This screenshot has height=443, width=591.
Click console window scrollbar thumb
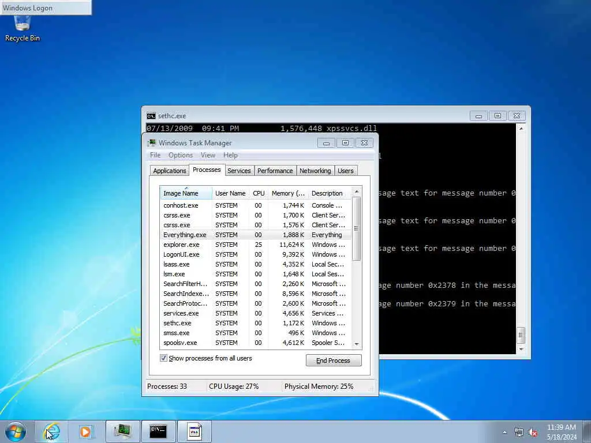[521, 335]
